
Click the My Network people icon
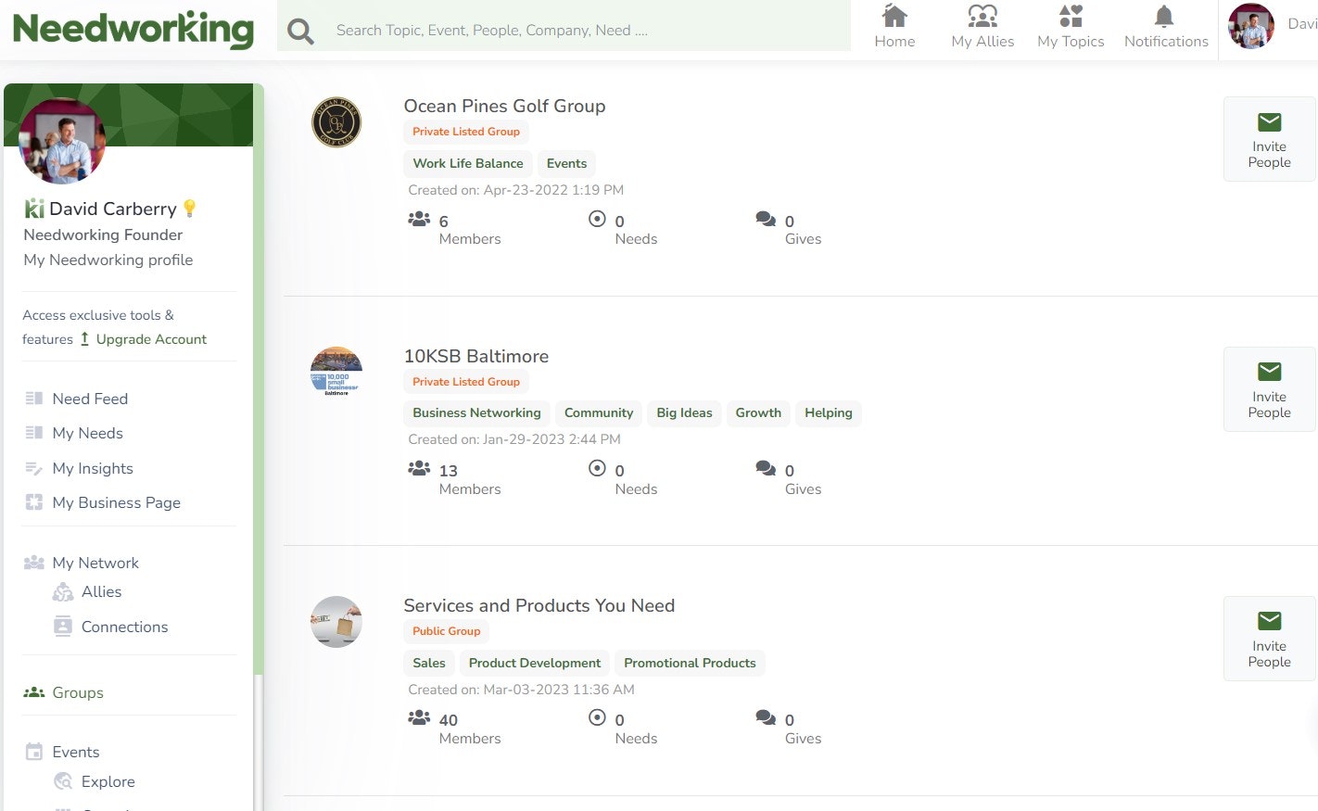tap(34, 563)
